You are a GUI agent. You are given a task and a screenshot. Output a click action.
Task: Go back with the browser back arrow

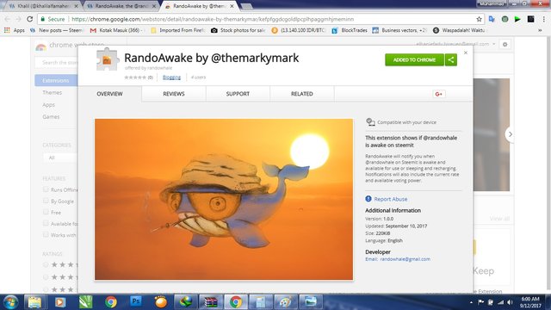point(8,19)
